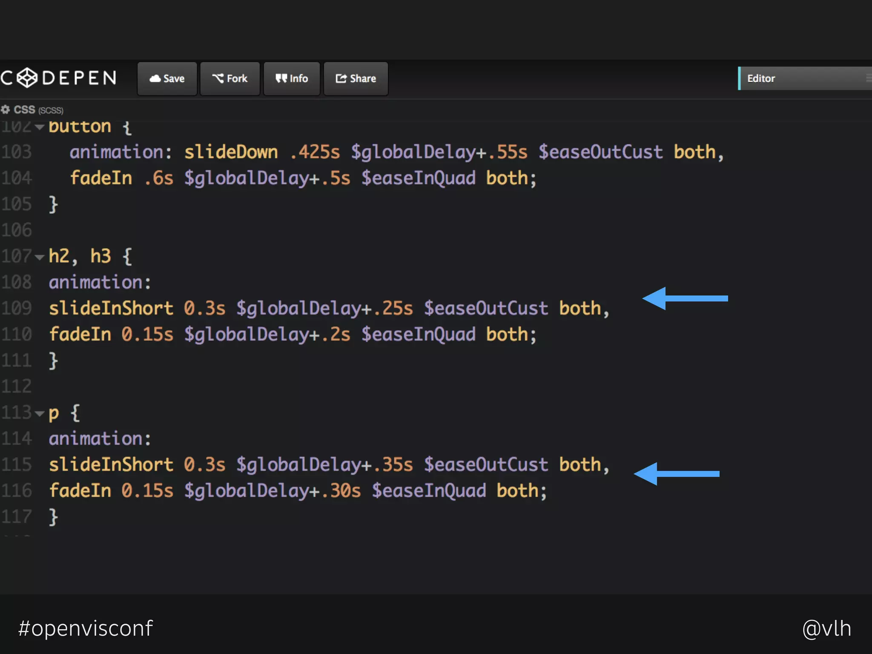Screen dimensions: 872x654
Task: Place cursor on slideDown keyword
Action: [231, 152]
